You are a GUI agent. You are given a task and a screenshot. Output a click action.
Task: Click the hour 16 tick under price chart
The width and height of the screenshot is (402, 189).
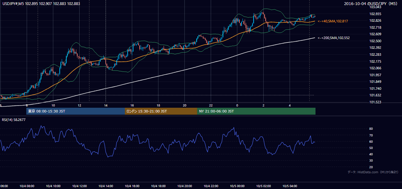[132, 105]
